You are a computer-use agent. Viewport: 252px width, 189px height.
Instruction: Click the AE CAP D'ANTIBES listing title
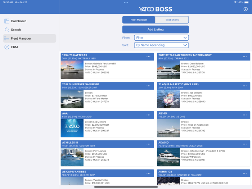click(74, 171)
